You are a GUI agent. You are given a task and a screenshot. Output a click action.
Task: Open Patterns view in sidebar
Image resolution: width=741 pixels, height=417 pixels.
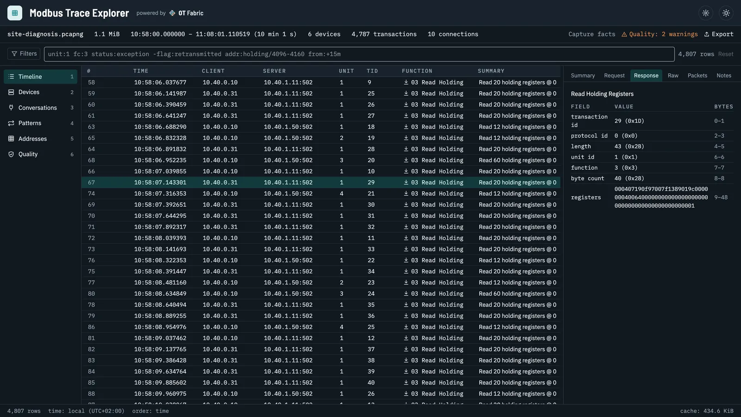(x=40, y=123)
